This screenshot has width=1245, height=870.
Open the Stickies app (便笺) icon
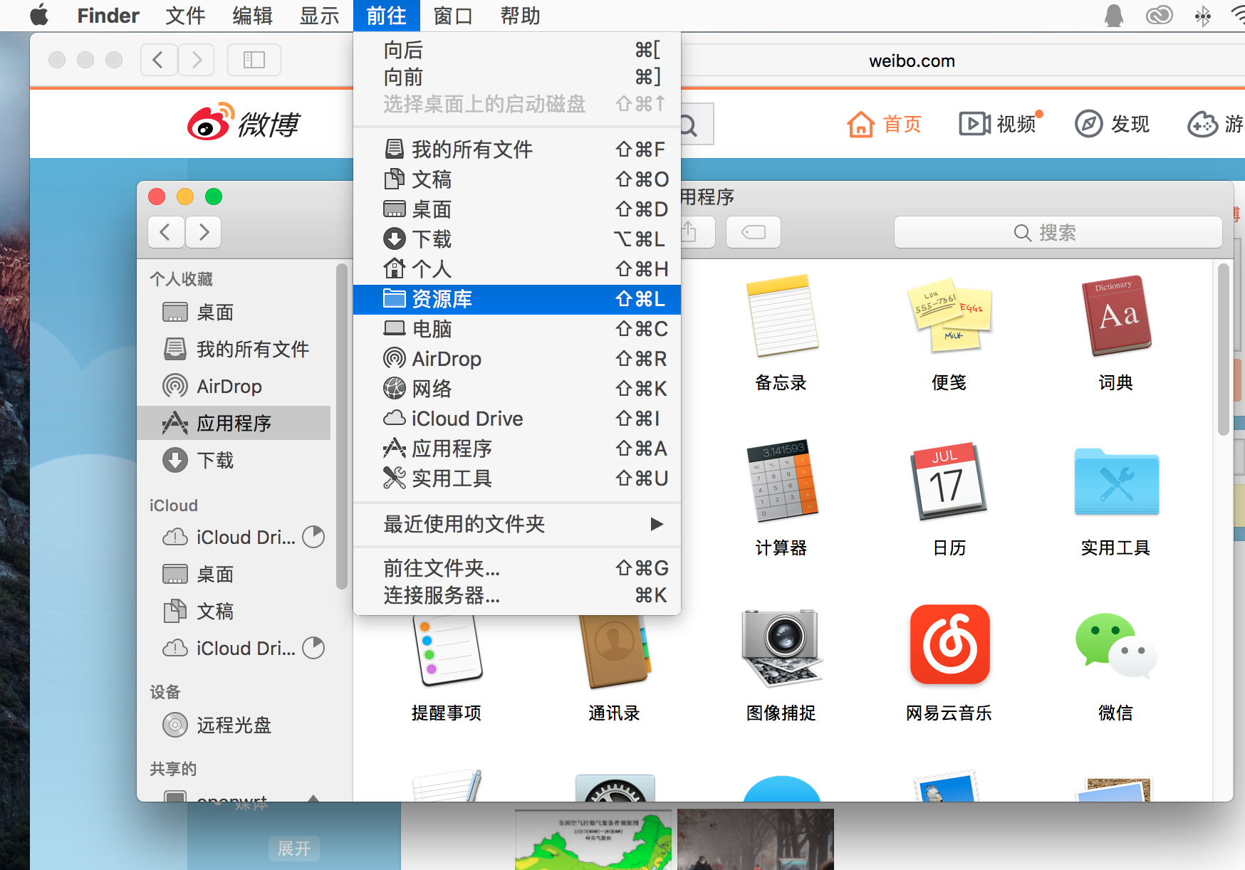pos(949,316)
